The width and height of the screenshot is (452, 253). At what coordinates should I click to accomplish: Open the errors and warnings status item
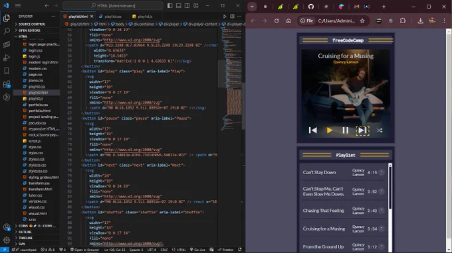click(x=48, y=250)
